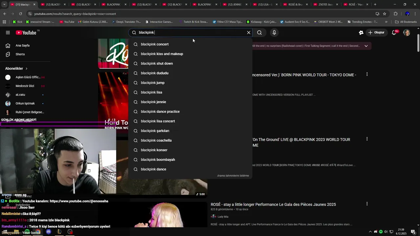Click 'Arama tahminlerini bildirme' link
This screenshot has width=420, height=236.
(233, 176)
